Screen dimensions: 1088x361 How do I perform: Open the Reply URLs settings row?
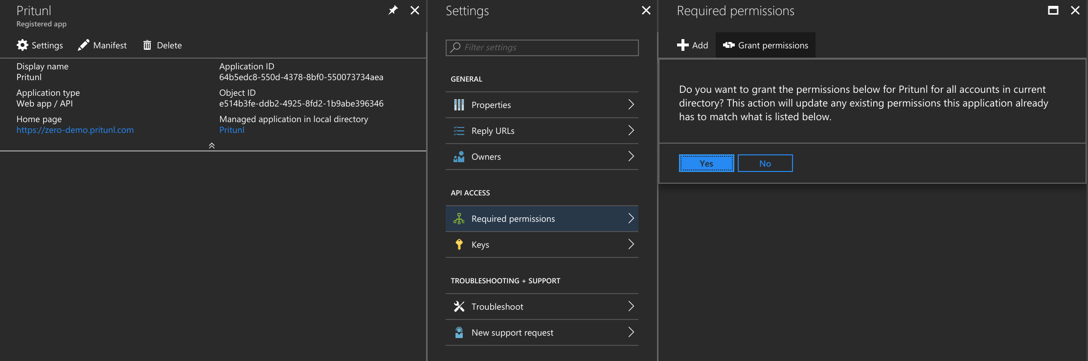tap(542, 130)
